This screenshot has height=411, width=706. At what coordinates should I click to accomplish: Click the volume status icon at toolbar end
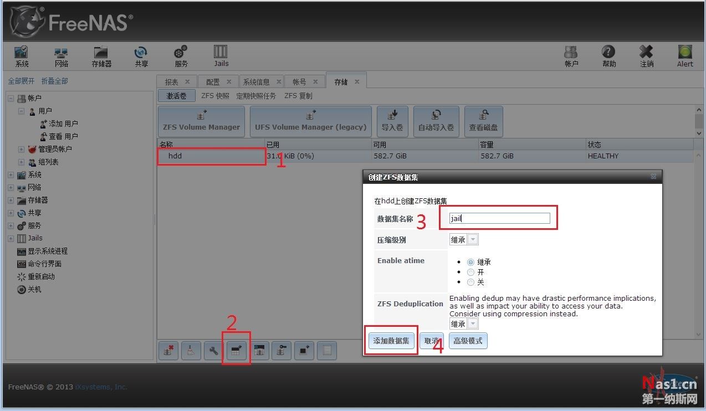[327, 350]
